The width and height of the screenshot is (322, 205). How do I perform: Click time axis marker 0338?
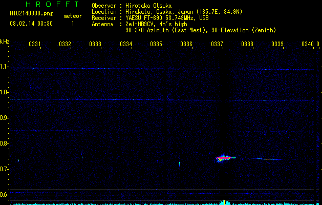tap(247, 44)
